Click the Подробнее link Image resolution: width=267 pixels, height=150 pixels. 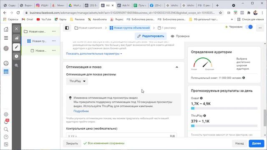coord(81,111)
